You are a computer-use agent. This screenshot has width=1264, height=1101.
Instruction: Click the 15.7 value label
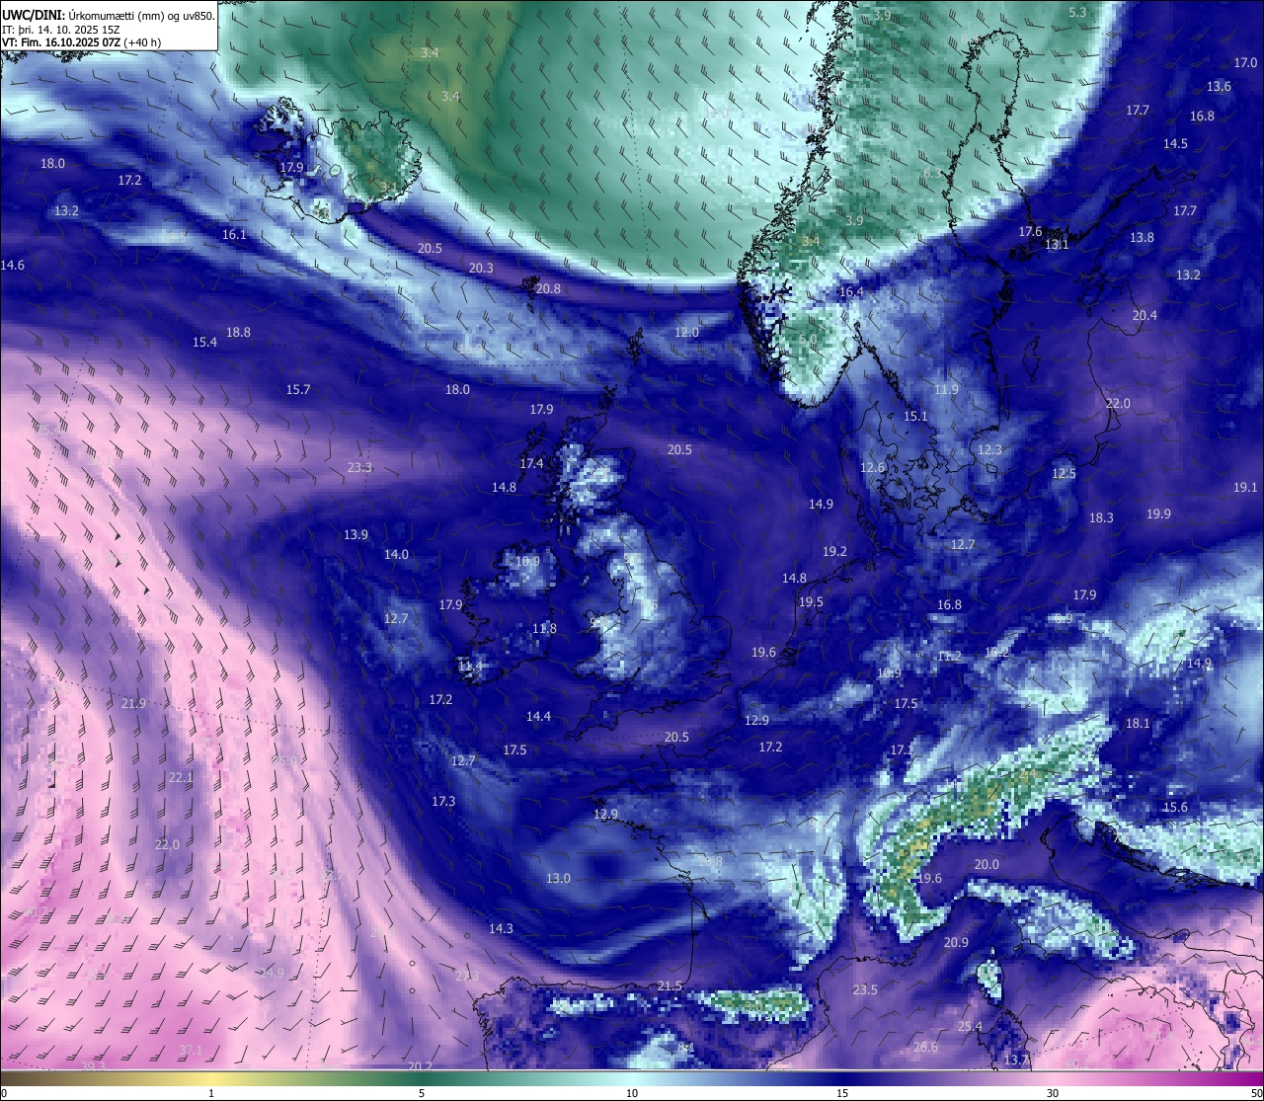point(298,389)
